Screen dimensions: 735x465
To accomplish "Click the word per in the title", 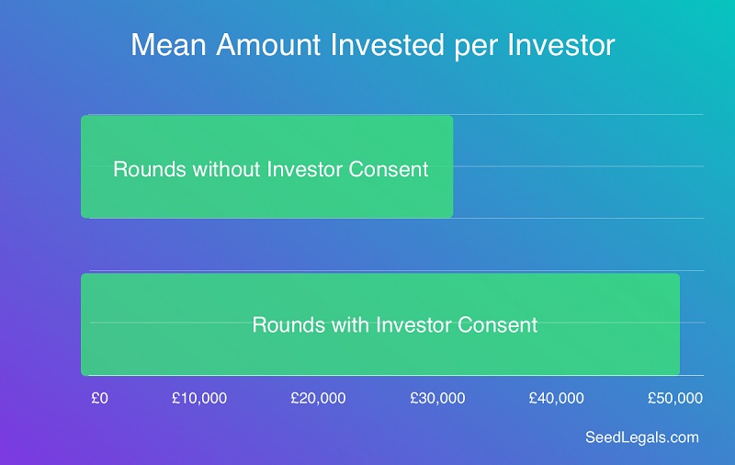I will [x=475, y=48].
